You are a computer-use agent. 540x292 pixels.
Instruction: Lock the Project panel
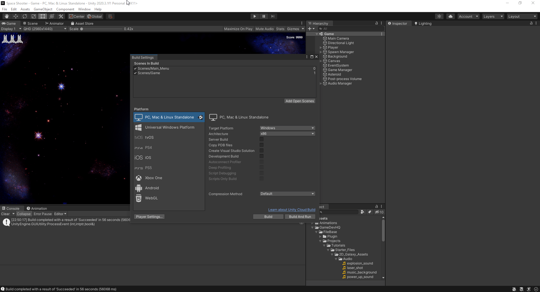pyautogui.click(x=377, y=206)
